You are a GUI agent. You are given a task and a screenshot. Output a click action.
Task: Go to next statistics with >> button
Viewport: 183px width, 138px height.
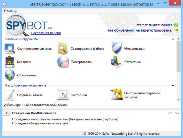(x=177, y=113)
